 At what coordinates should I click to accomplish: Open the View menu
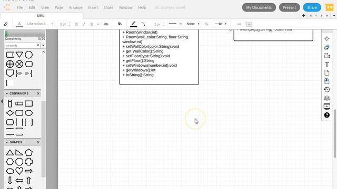click(45, 7)
